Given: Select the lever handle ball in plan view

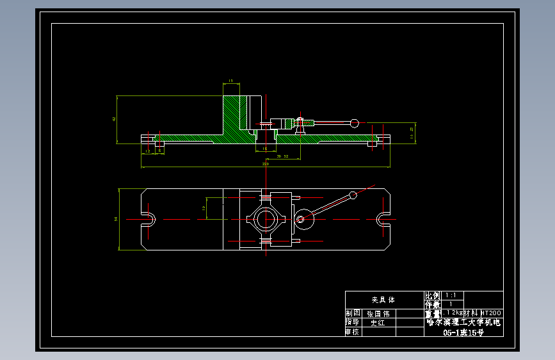Looking at the screenshot, I should pyautogui.click(x=353, y=195).
